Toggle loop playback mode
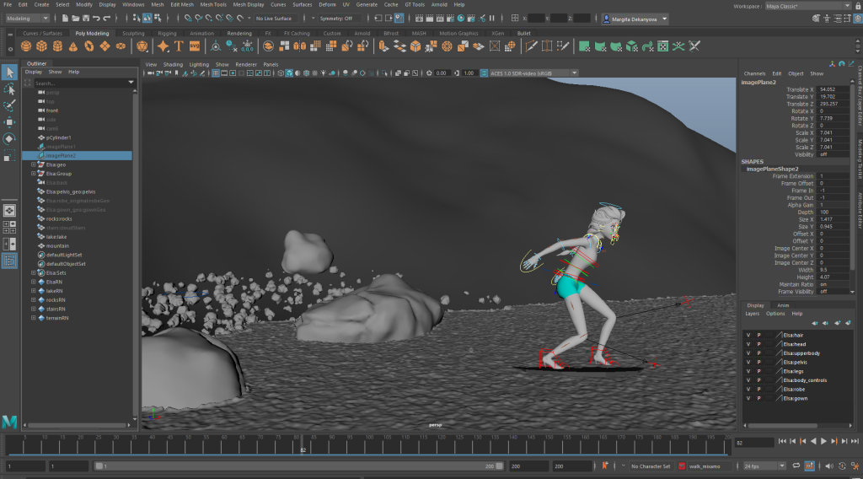This screenshot has height=479, width=863. point(796,466)
